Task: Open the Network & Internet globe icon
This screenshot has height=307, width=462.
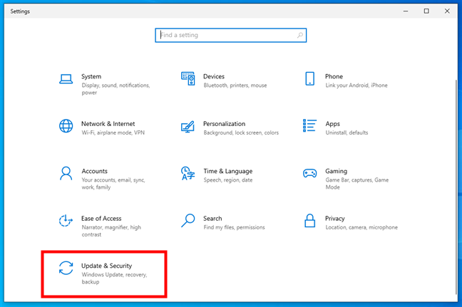Action: (66, 126)
